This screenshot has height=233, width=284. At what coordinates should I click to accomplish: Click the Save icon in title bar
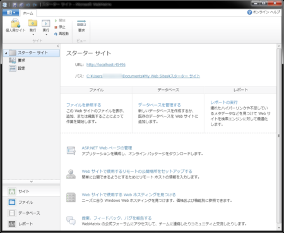pos(15,4)
